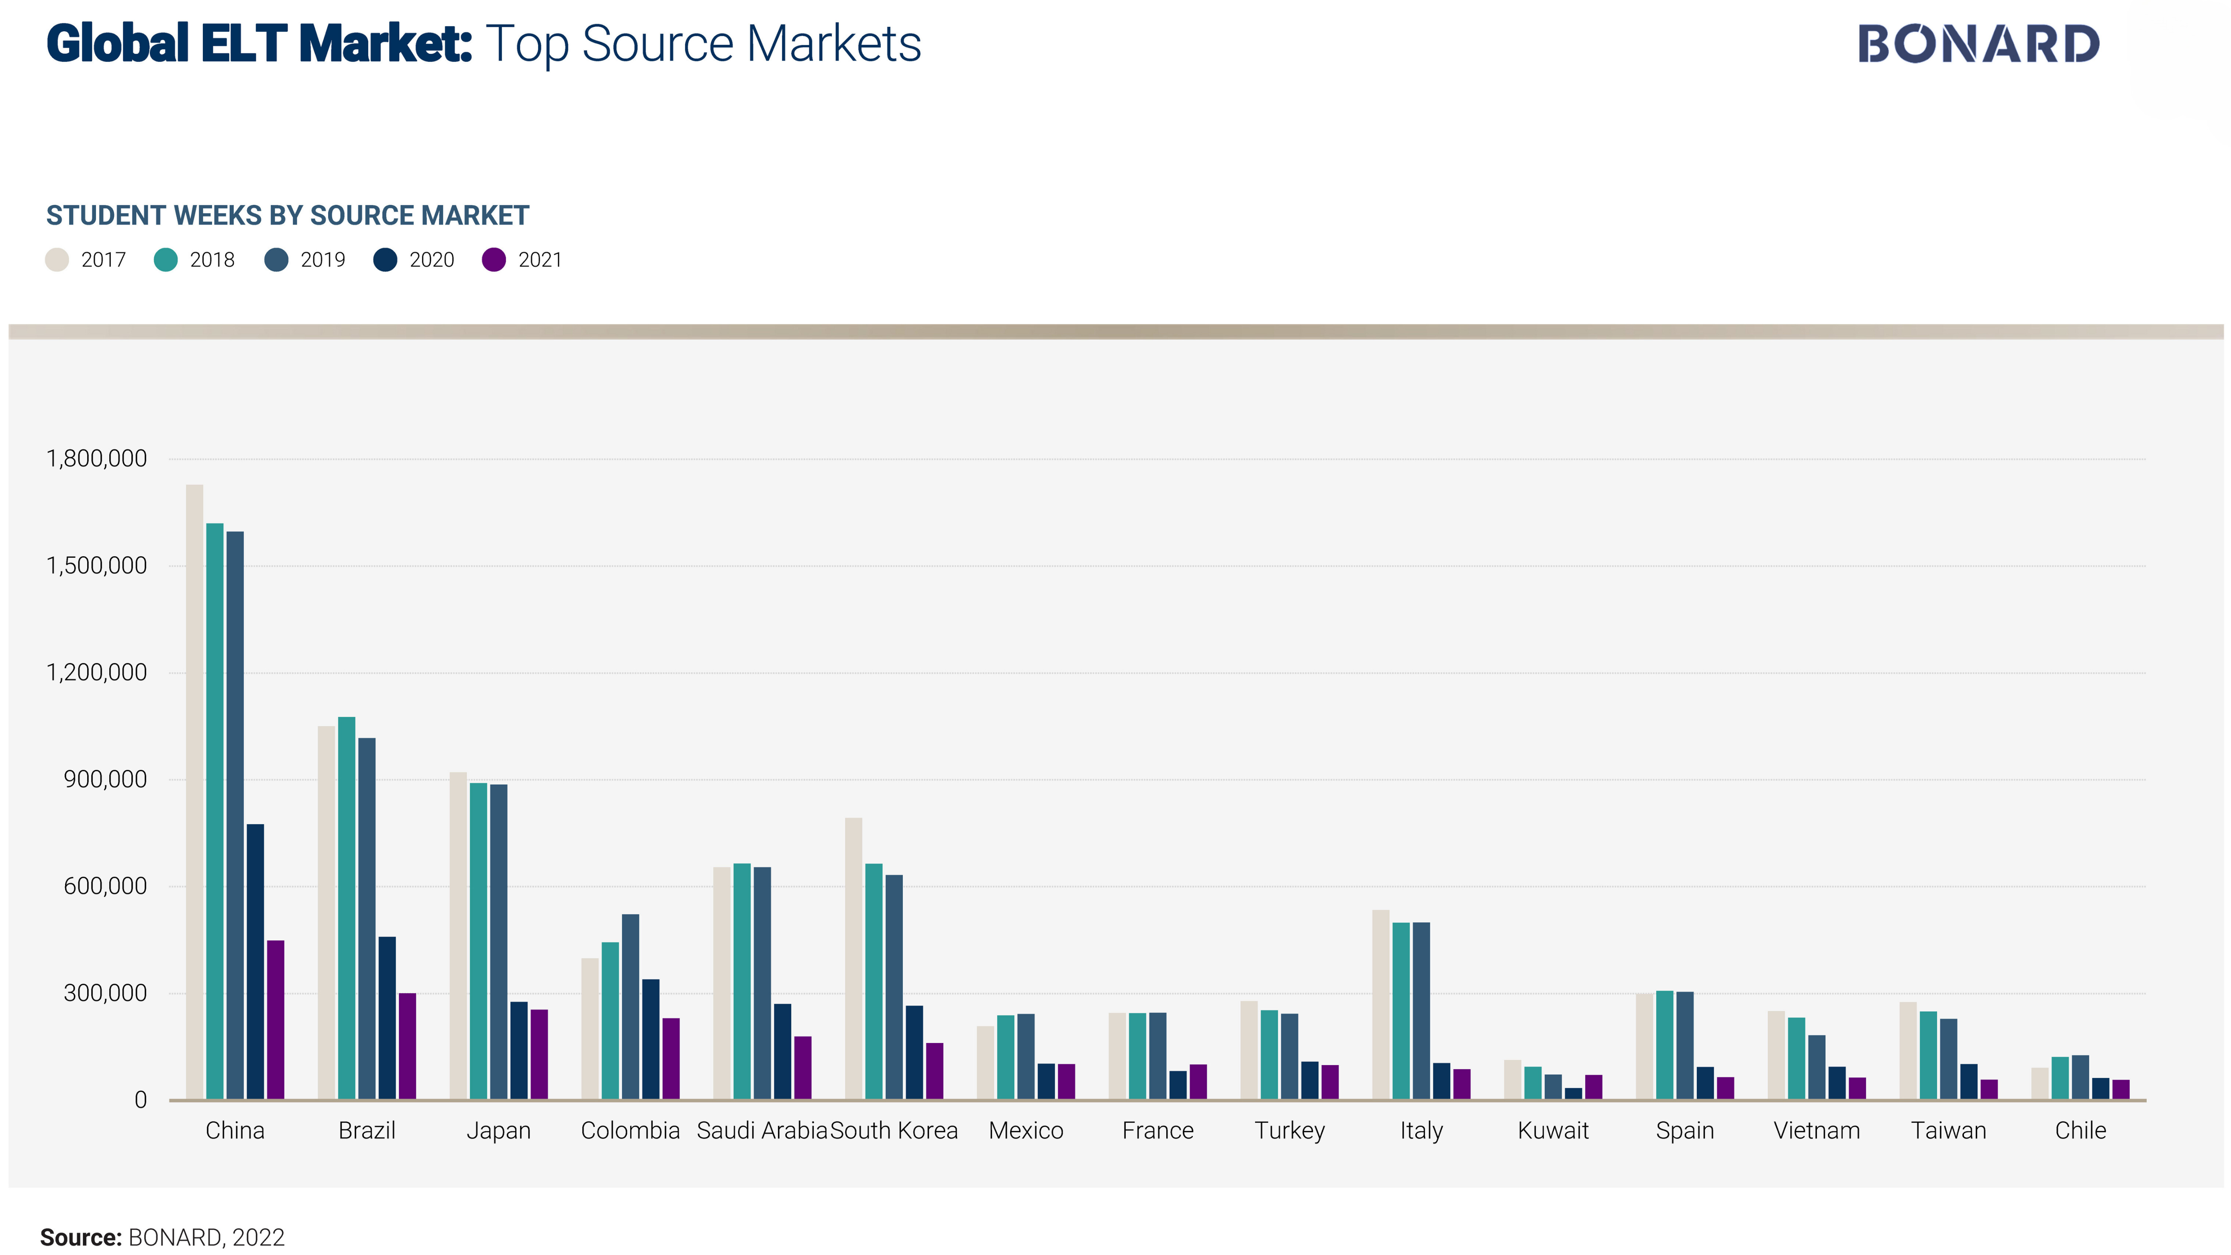Click the 2019 legend color dot
This screenshot has width=2231, height=1255.
tap(276, 260)
